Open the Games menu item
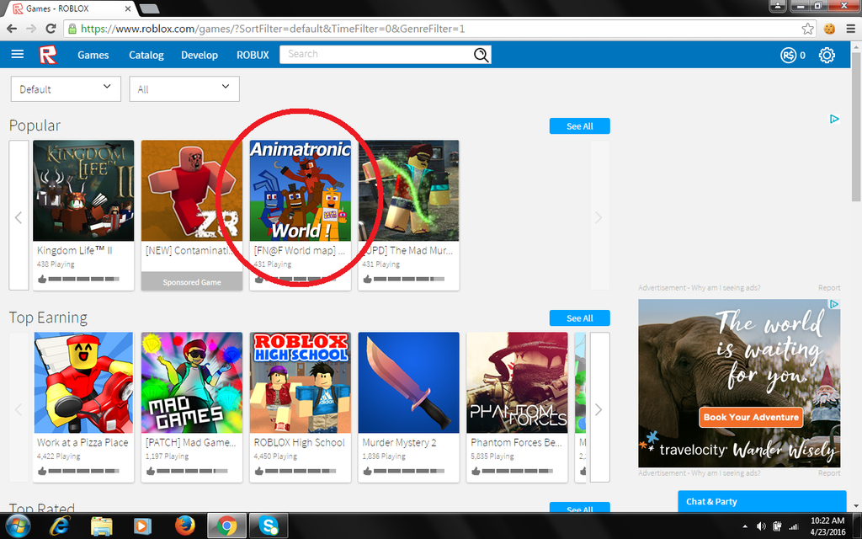862x539 pixels. [x=93, y=55]
